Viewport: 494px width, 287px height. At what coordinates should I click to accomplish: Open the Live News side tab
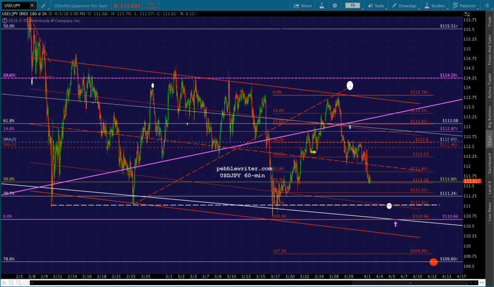pyautogui.click(x=490, y=211)
